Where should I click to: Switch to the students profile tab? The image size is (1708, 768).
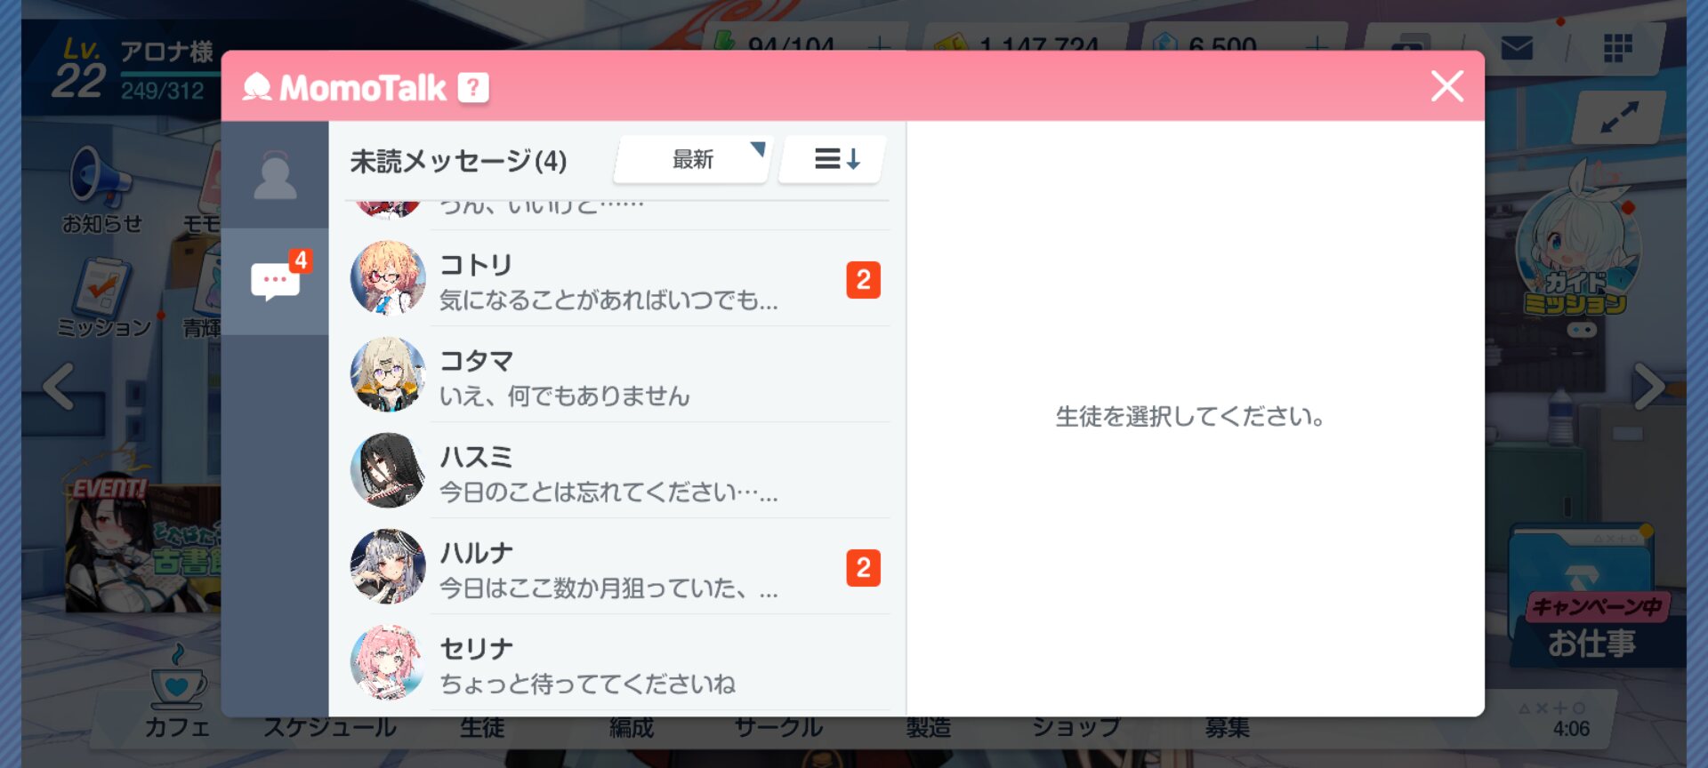(x=275, y=176)
